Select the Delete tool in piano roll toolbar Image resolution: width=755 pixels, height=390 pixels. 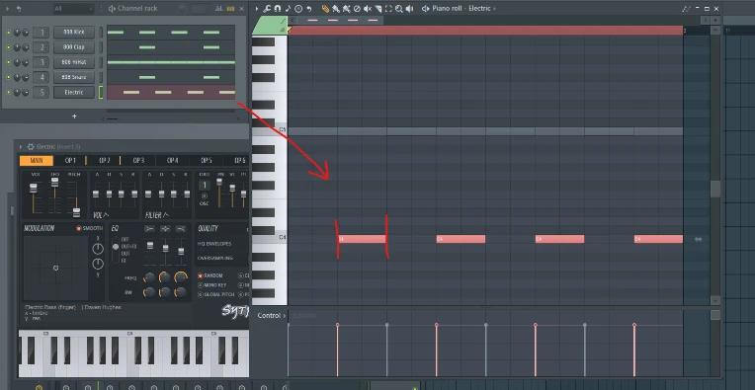coord(357,9)
